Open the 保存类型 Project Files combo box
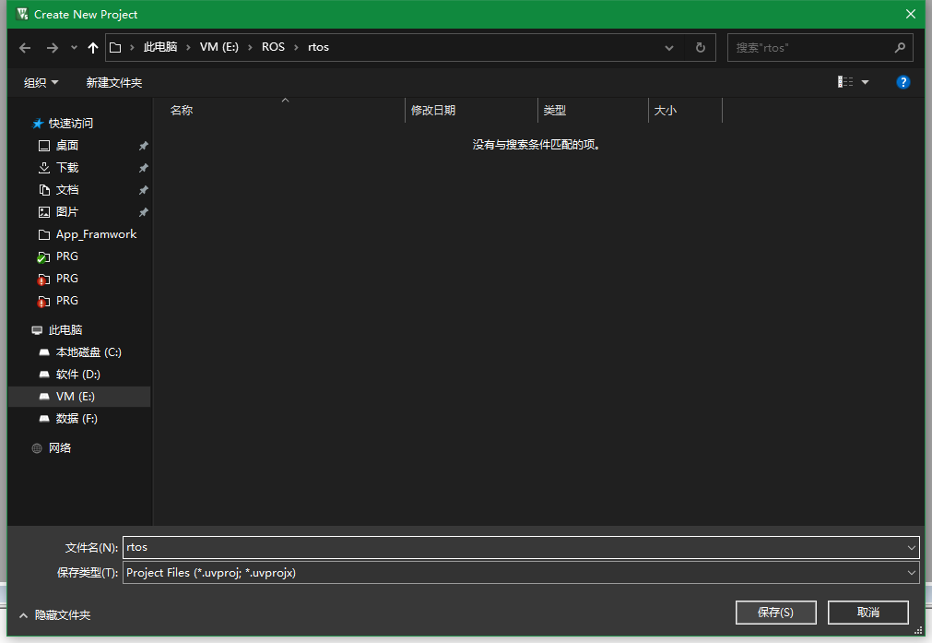The image size is (932, 643). (521, 573)
